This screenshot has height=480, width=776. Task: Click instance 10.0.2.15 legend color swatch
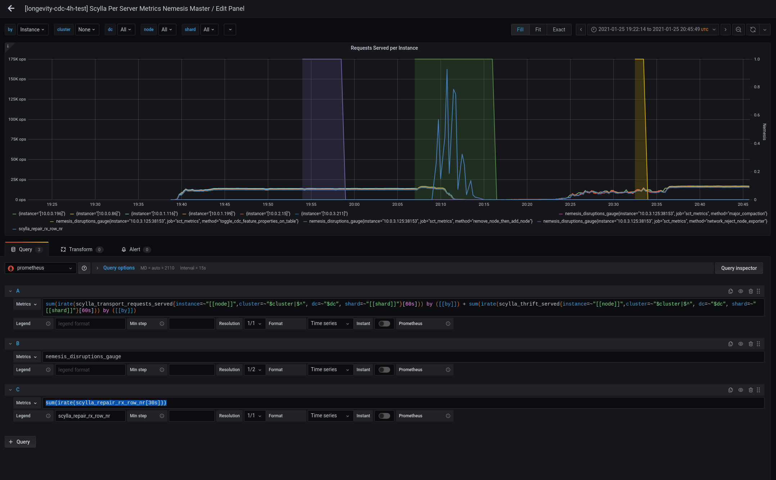242,214
